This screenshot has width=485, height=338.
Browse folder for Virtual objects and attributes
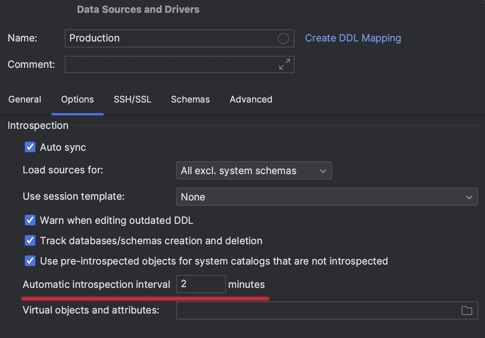(x=467, y=310)
